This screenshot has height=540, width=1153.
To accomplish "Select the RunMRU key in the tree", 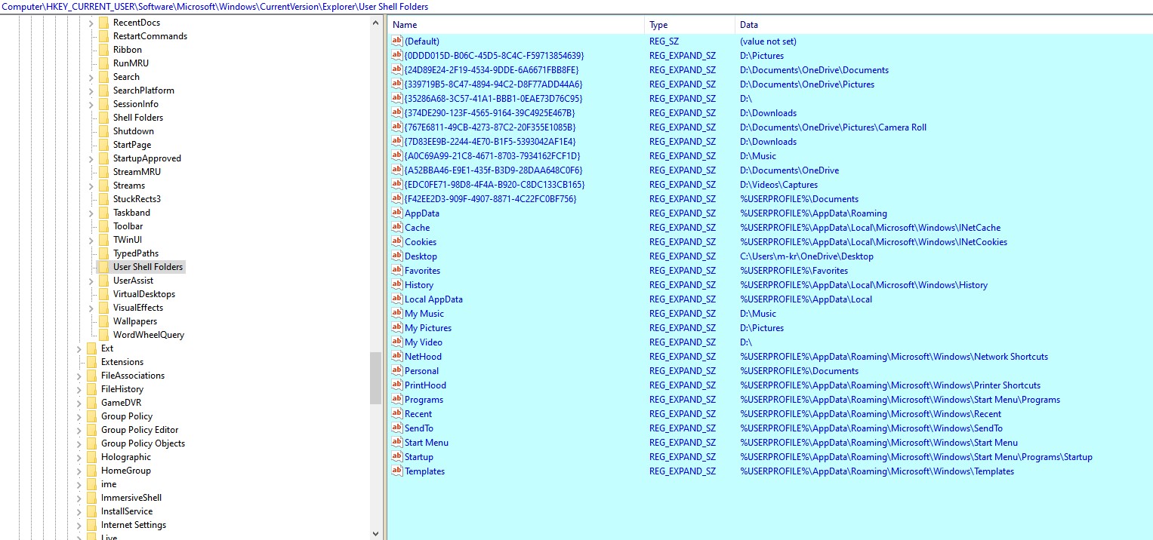I will [x=131, y=63].
